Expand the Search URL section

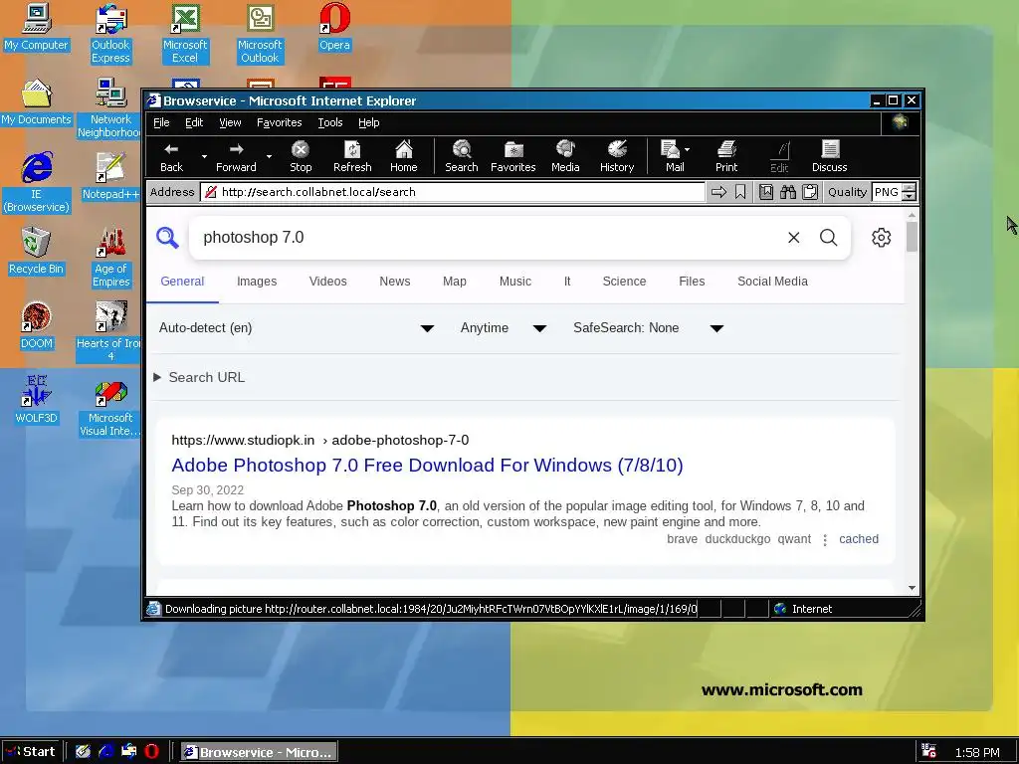coord(200,377)
